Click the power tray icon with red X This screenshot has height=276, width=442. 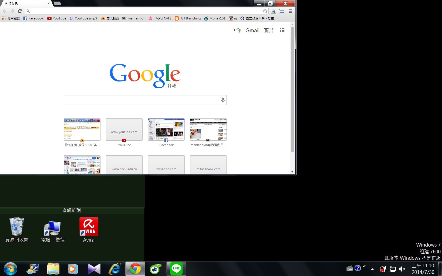click(x=383, y=269)
